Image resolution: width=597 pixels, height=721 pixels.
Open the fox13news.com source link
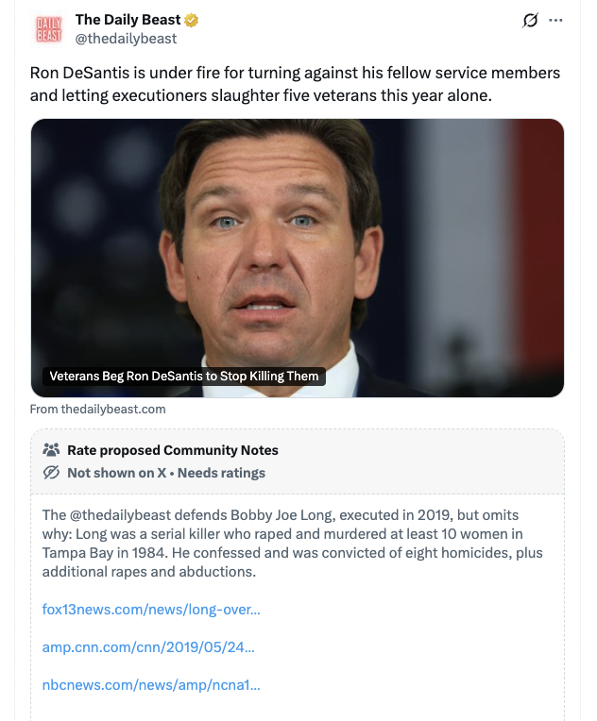(151, 609)
